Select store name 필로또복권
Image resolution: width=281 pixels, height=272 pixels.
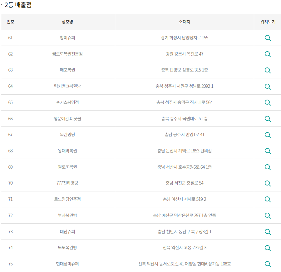[x=67, y=167]
